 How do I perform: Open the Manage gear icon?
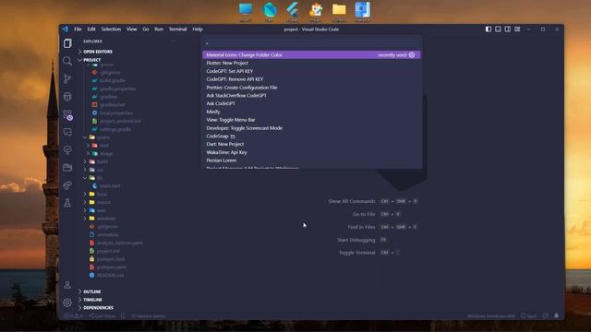[67, 302]
